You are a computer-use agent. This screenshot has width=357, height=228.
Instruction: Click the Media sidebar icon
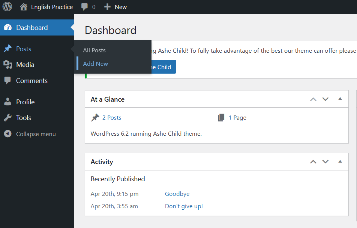pyautogui.click(x=7, y=65)
